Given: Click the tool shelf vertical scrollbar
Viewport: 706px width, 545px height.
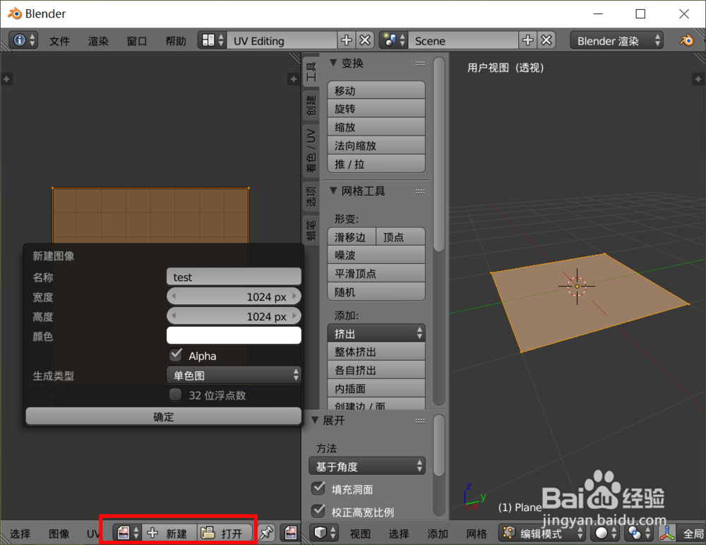Looking at the screenshot, I should pos(439,155).
